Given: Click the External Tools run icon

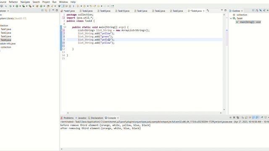Looking at the screenshot, I should [30, 6].
